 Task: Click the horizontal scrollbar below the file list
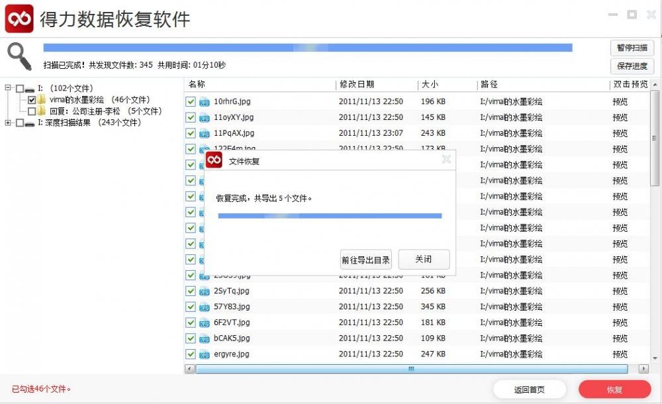pos(410,368)
